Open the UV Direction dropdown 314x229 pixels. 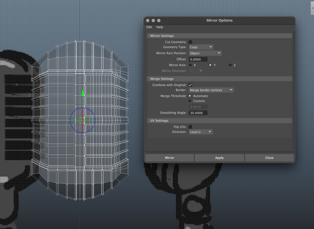tap(201, 132)
